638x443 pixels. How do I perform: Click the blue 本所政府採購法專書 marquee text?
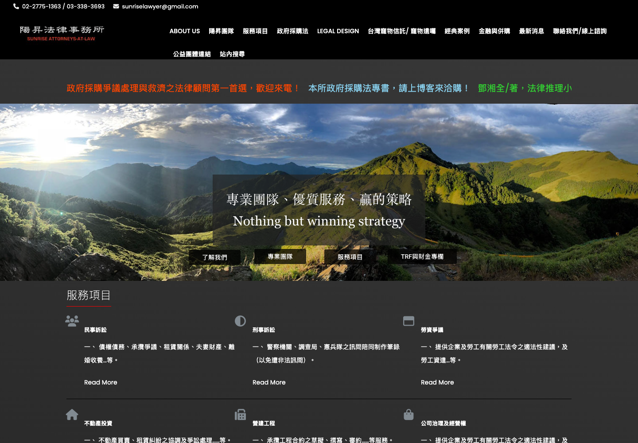tap(389, 88)
